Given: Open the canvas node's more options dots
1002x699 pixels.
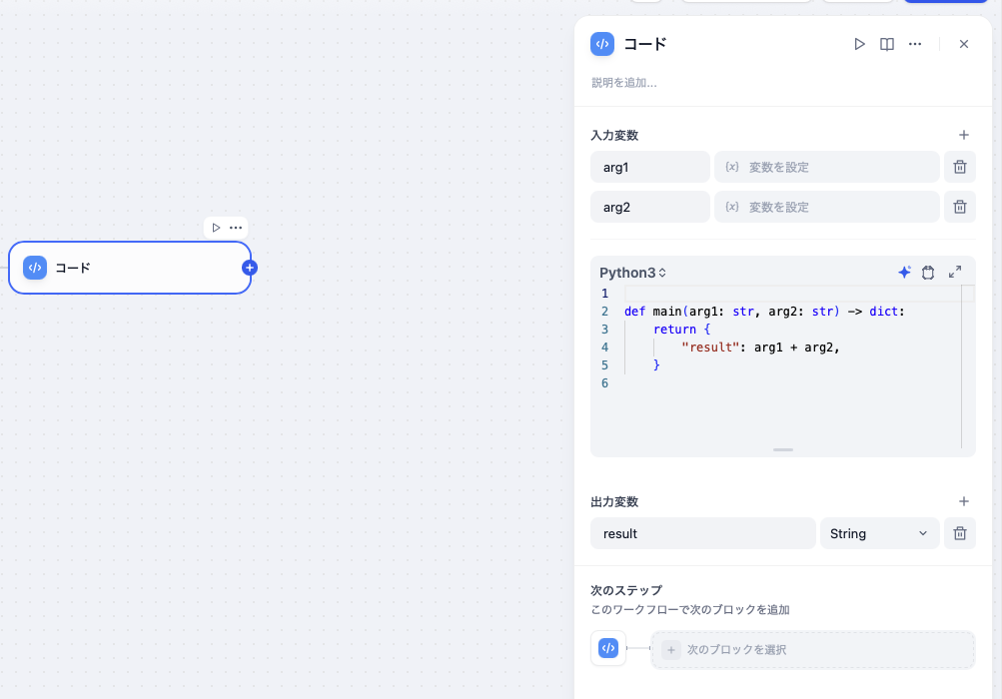Looking at the screenshot, I should point(236,228).
